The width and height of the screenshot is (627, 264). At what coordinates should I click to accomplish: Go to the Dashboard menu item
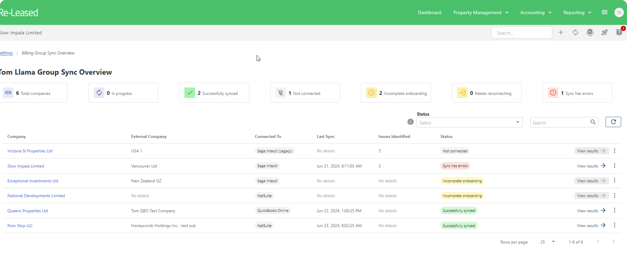coord(429,13)
